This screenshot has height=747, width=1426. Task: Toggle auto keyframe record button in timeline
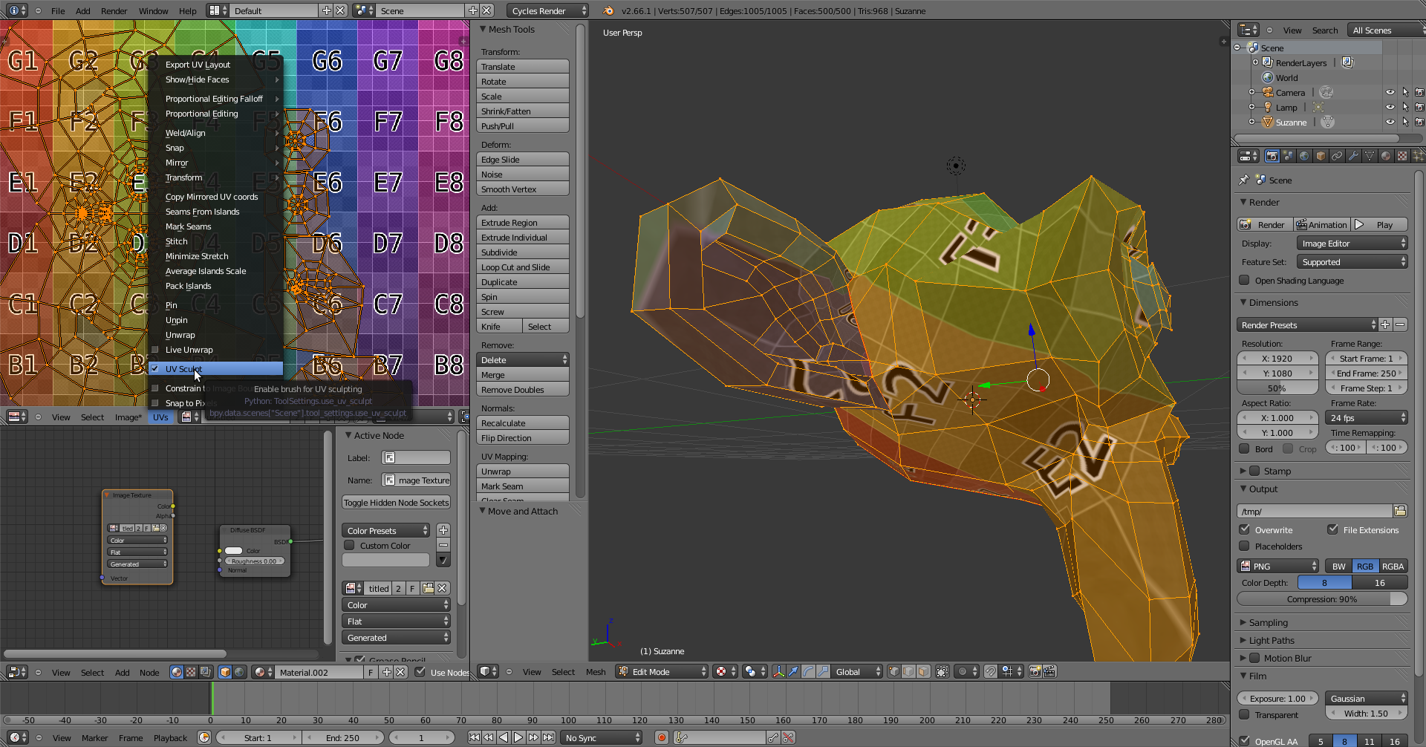coord(661,737)
